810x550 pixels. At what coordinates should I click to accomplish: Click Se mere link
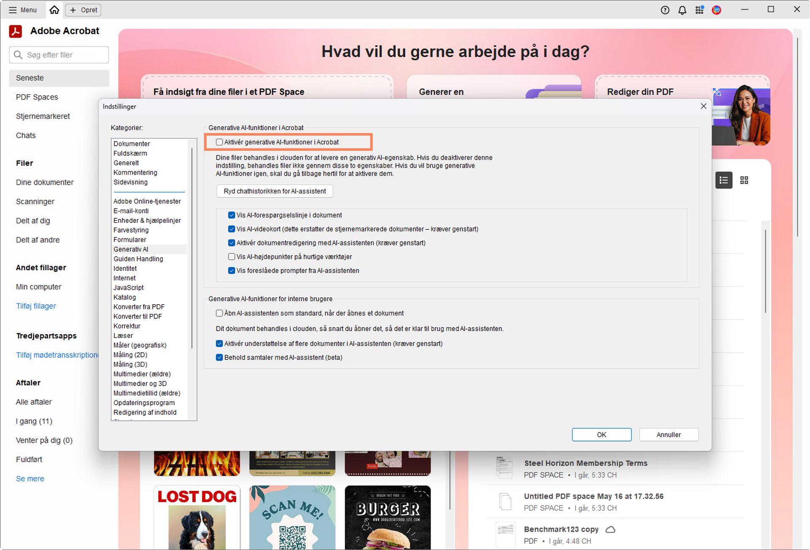(30, 479)
